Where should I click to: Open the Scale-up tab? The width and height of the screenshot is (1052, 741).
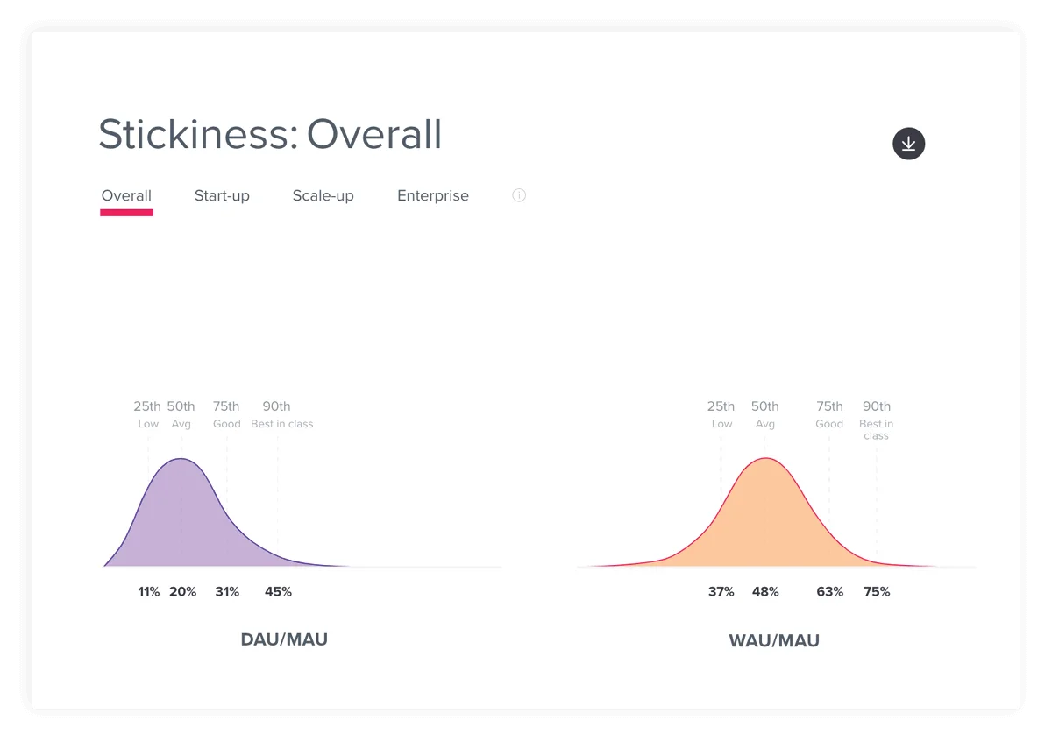(x=323, y=196)
